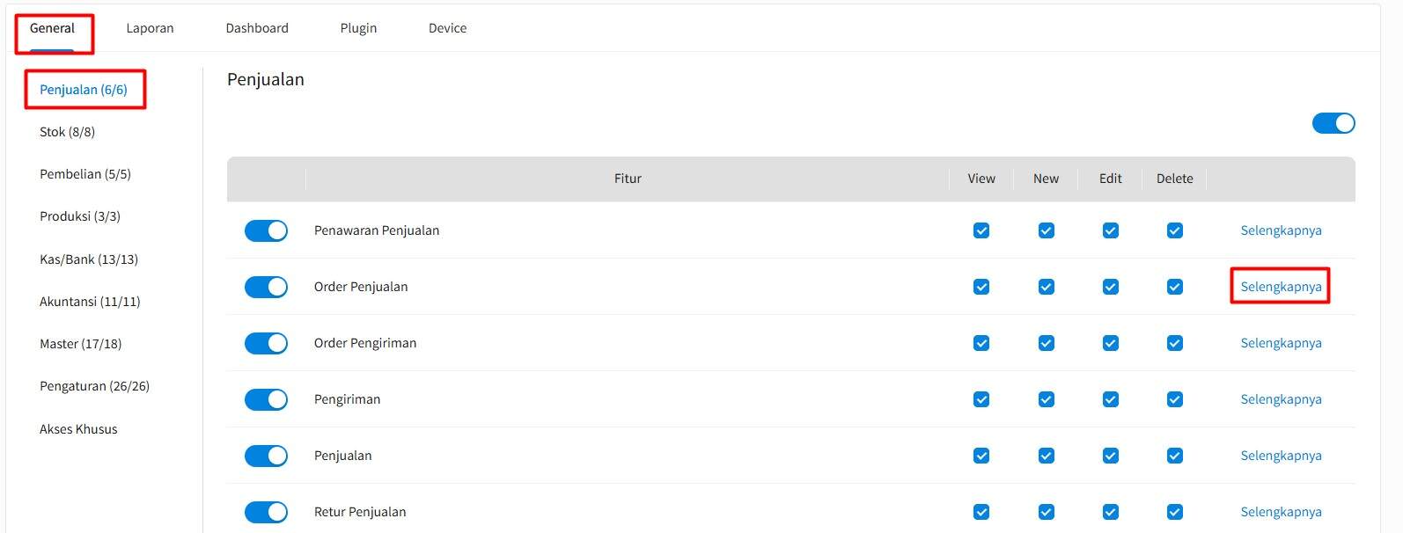The height and width of the screenshot is (533, 1403).
Task: Switch to the Laporan tab
Action: tap(150, 27)
